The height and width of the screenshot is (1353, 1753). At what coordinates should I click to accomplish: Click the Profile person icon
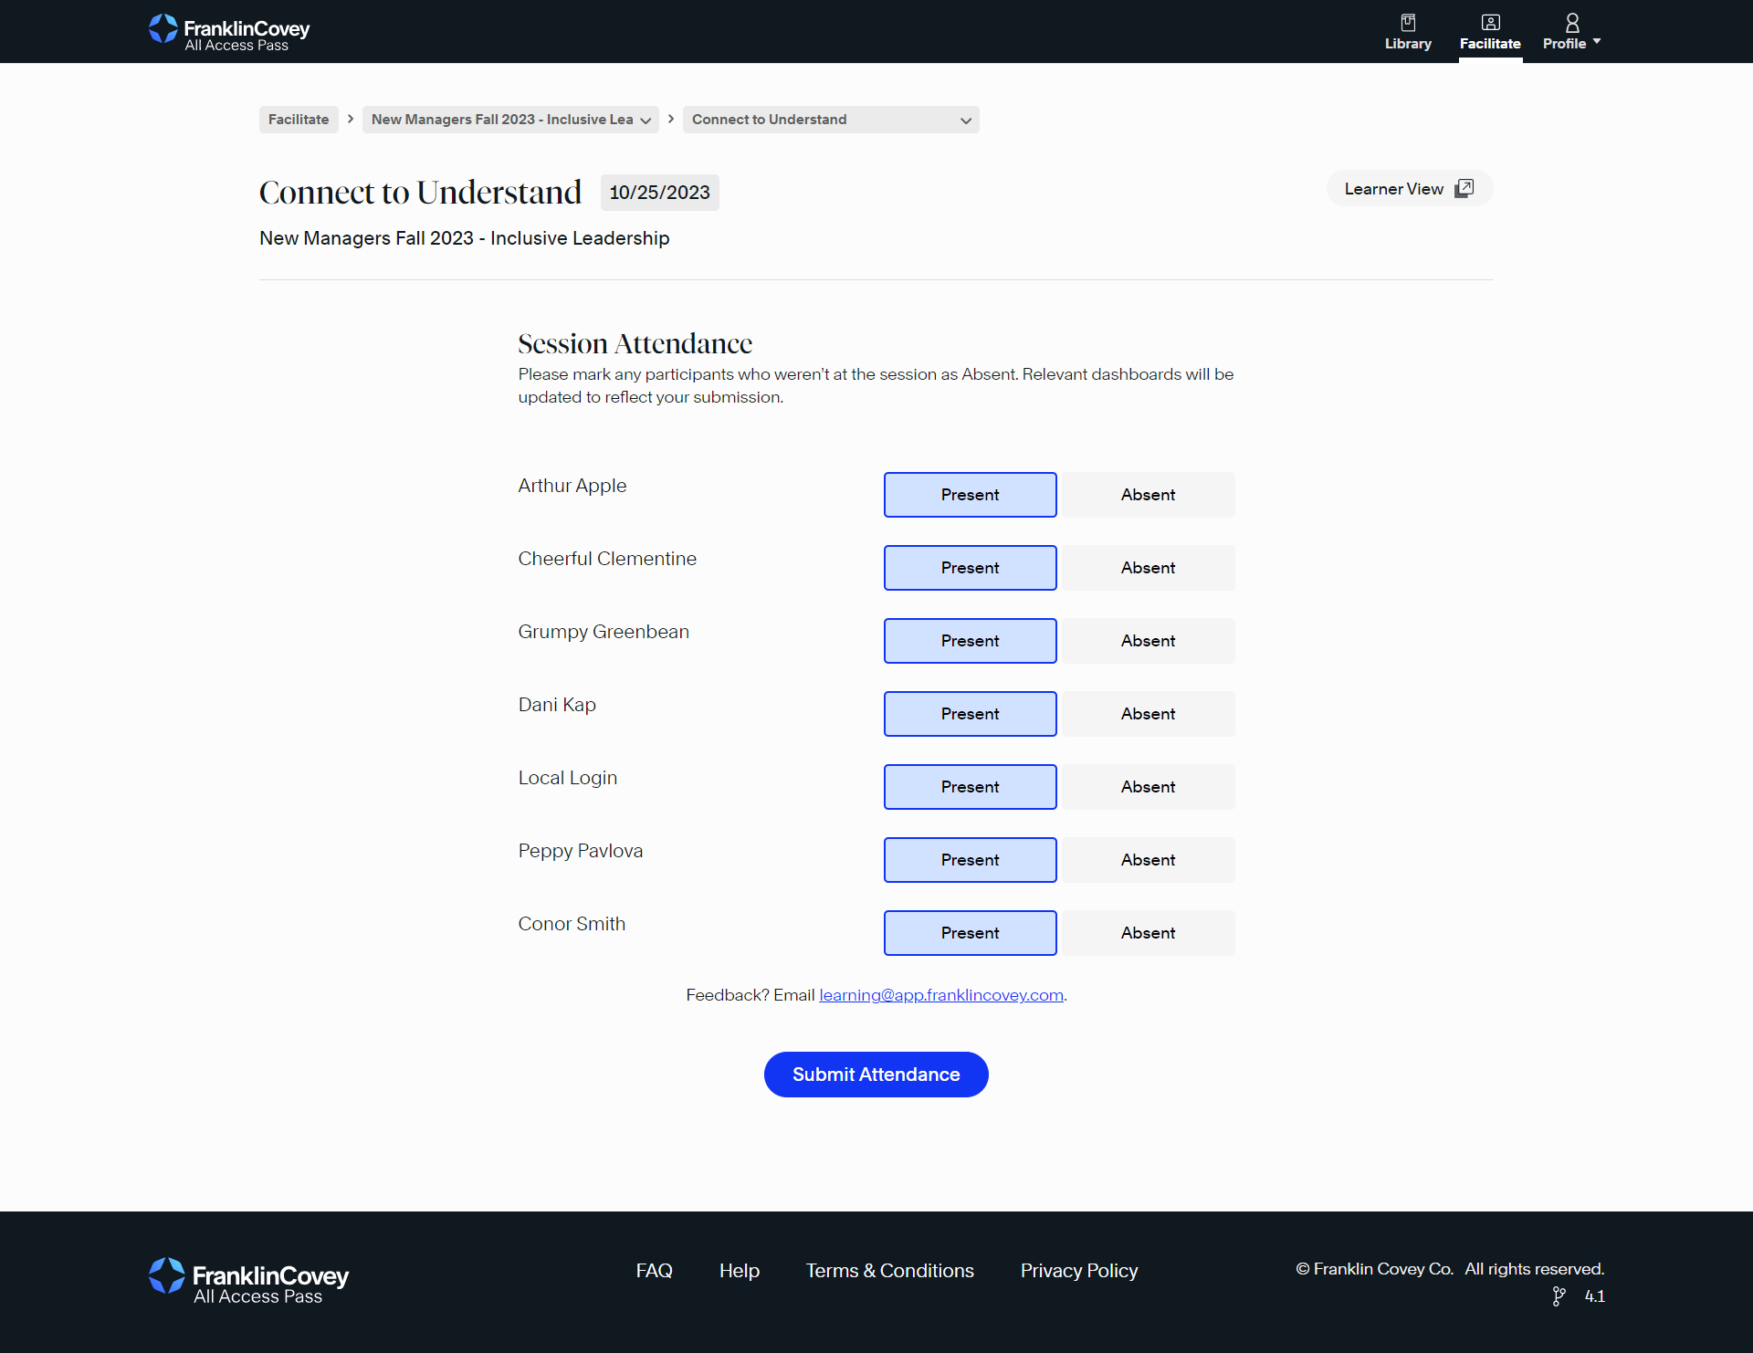point(1571,21)
